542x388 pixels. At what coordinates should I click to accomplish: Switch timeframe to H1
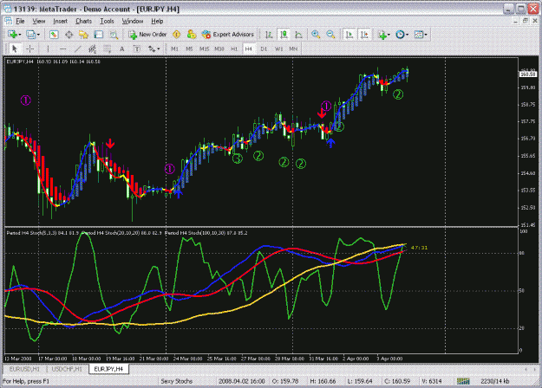coord(234,49)
